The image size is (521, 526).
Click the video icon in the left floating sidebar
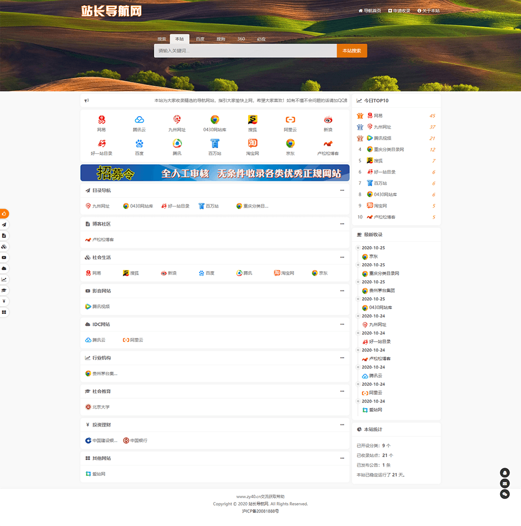[x=4, y=258]
